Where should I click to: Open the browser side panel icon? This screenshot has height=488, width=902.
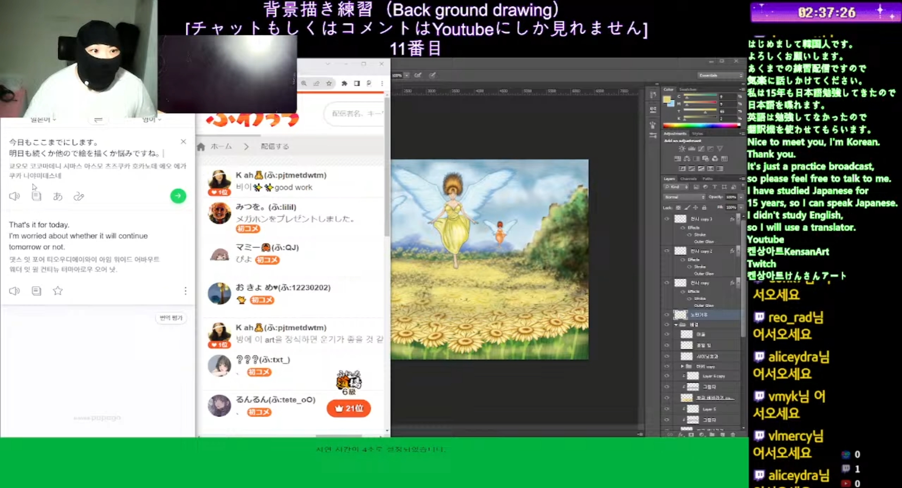tap(357, 83)
